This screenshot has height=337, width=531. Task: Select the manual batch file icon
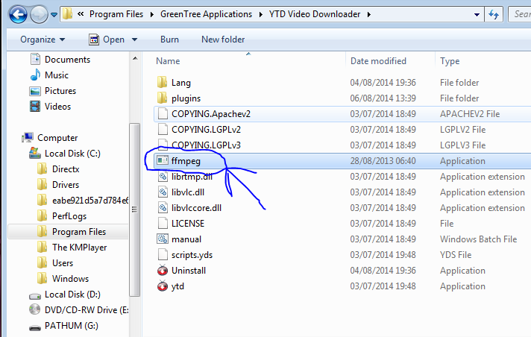163,239
